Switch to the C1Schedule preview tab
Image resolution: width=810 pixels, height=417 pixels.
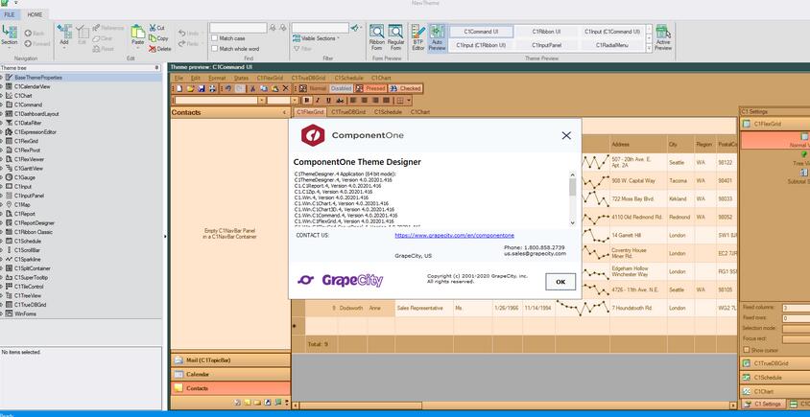click(x=388, y=112)
